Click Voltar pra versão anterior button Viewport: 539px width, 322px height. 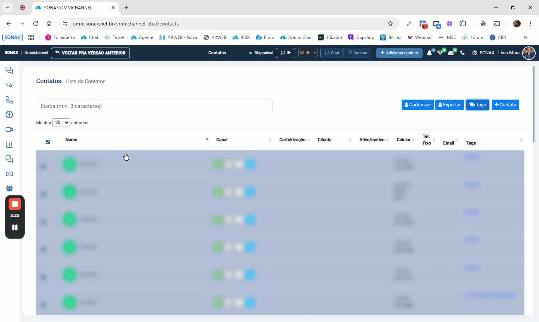click(90, 53)
